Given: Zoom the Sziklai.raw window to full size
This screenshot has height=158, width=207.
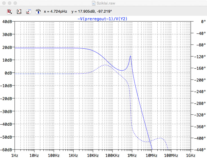Looking at the screenshot, I should 15,3.
